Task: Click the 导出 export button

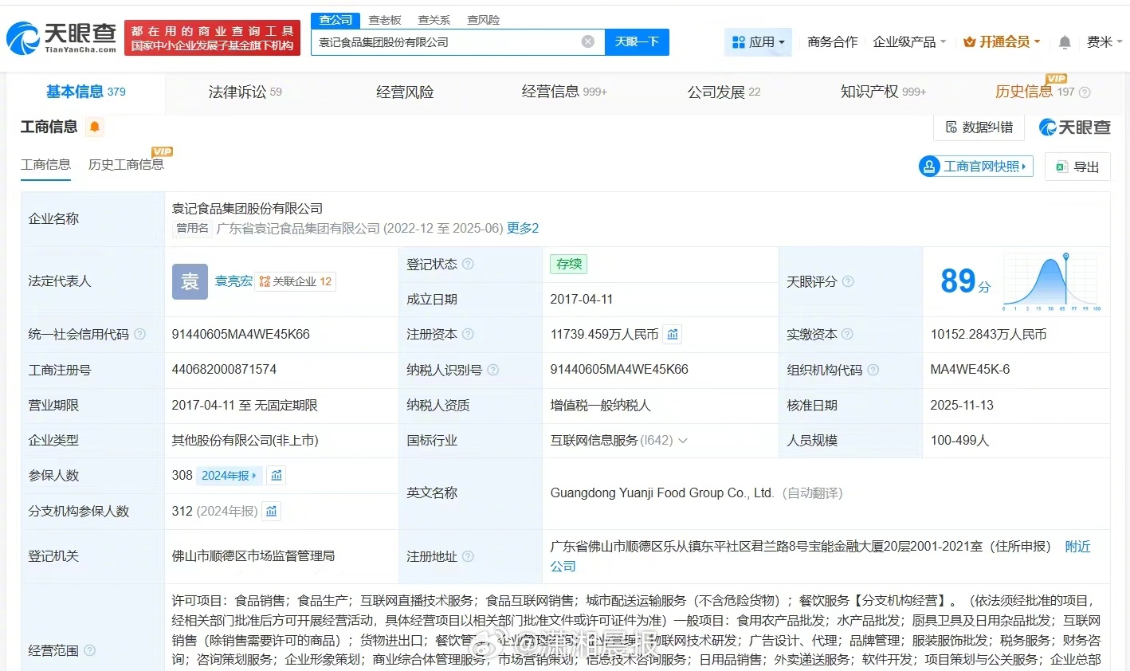Action: pos(1077,167)
